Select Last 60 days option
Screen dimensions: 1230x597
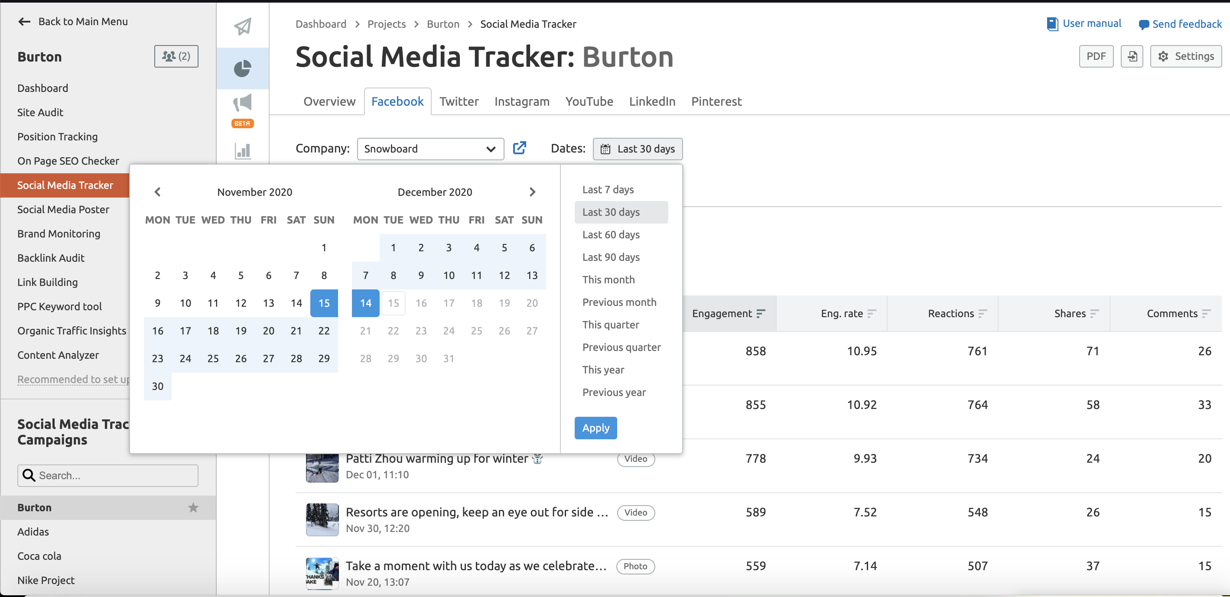(x=611, y=234)
